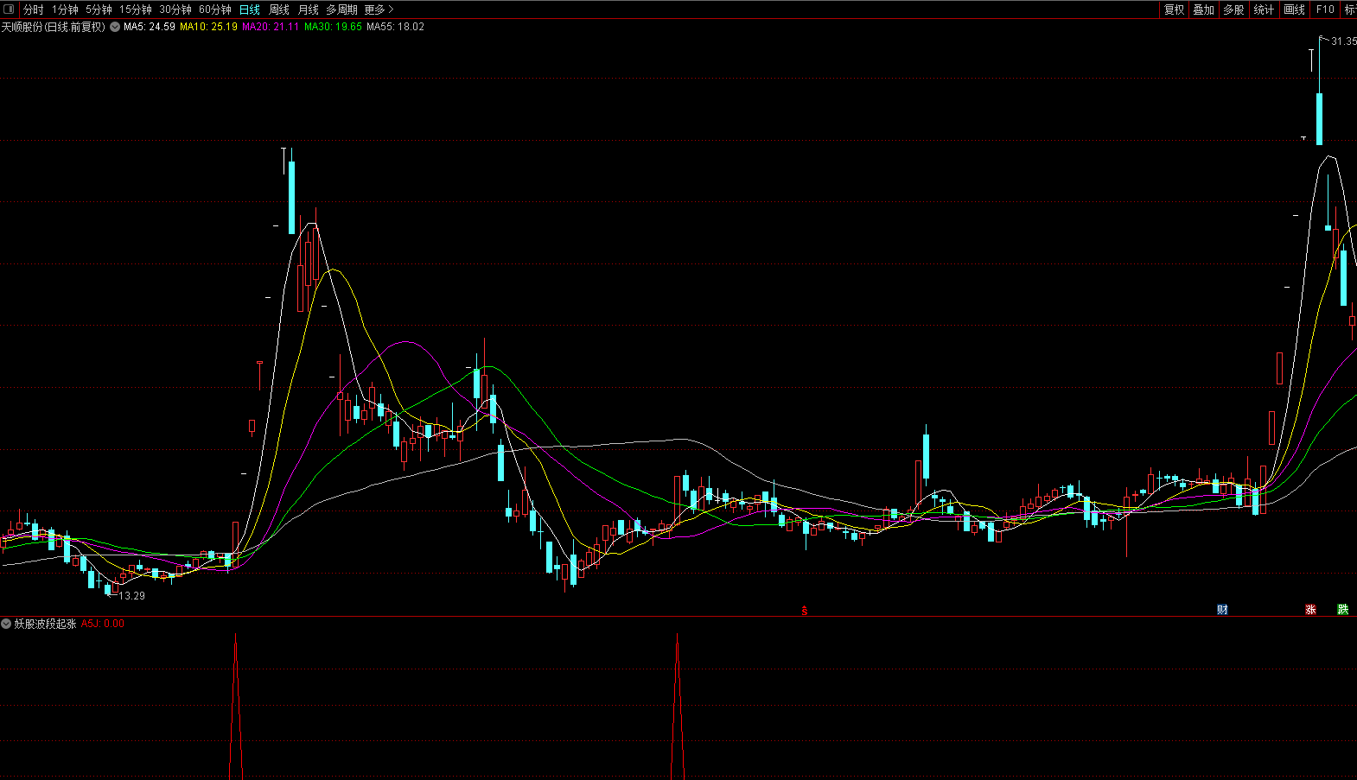Select the MA55: 18.02 indicator label

[395, 27]
